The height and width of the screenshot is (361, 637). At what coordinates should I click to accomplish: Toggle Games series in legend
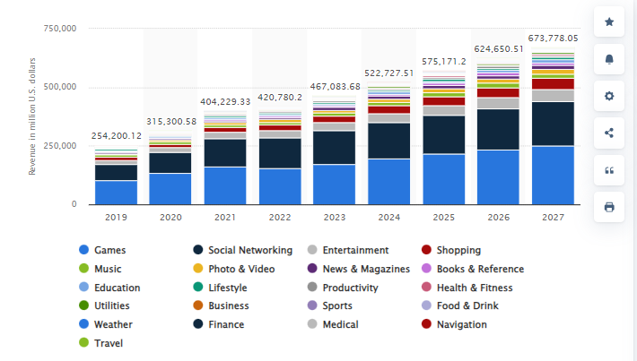click(102, 250)
